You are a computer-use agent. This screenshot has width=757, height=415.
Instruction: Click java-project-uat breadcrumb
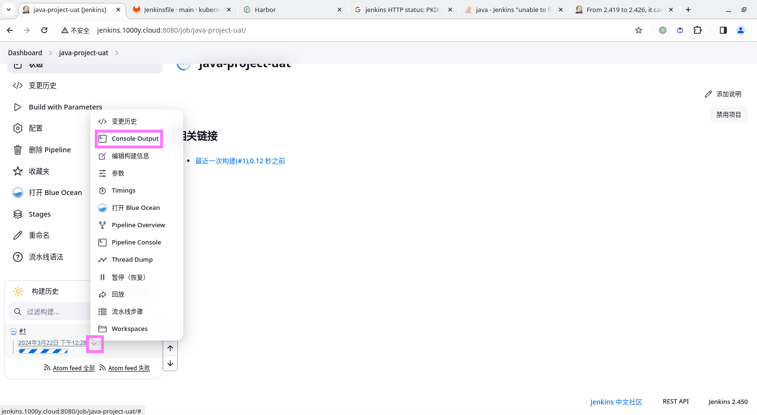(x=84, y=53)
